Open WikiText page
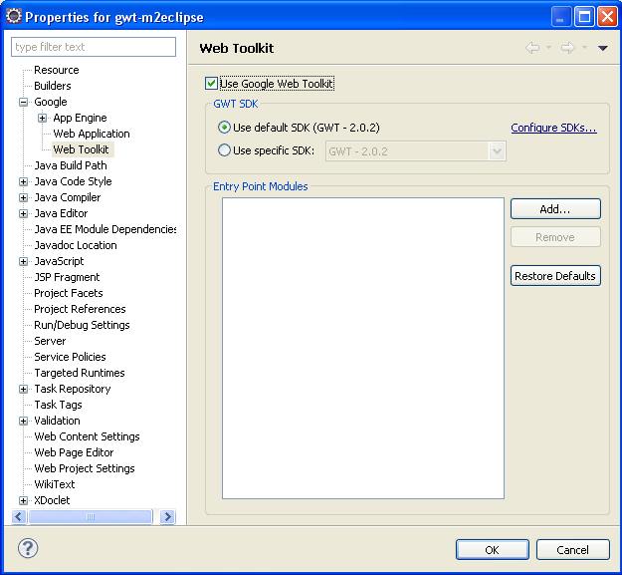Image resolution: width=622 pixels, height=575 pixels. coord(55,484)
